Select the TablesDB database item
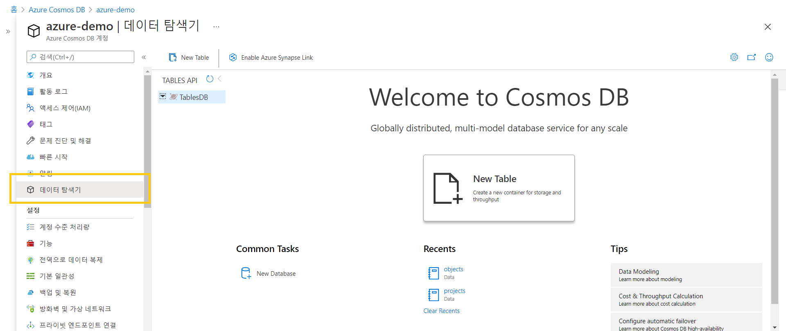The width and height of the screenshot is (786, 331). pos(192,97)
